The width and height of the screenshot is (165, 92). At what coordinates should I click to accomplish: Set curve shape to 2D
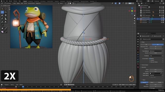pos(146,44)
